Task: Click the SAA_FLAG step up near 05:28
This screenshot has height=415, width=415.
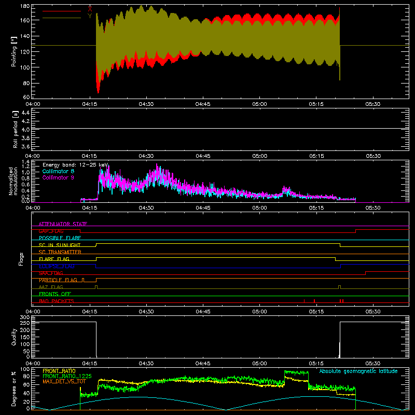Action: point(366,273)
